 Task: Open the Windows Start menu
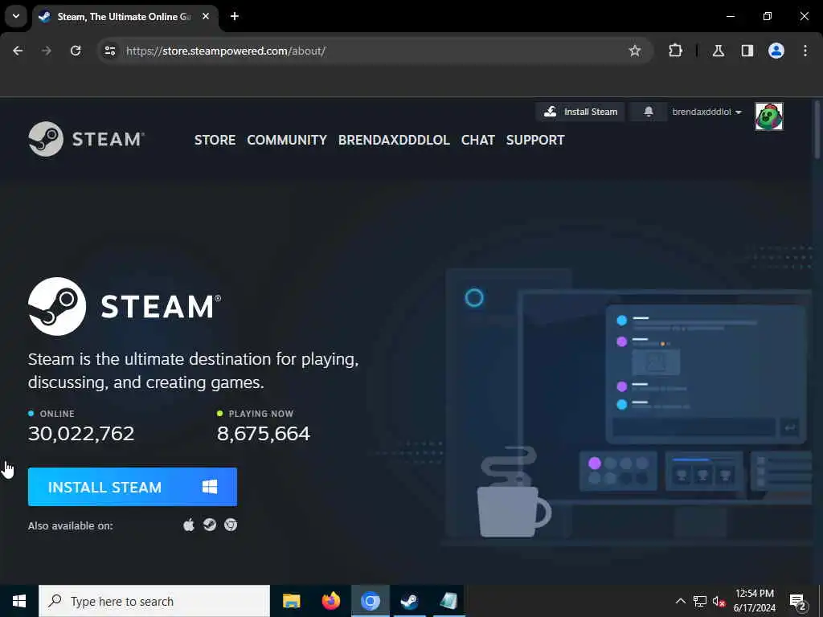(x=19, y=601)
